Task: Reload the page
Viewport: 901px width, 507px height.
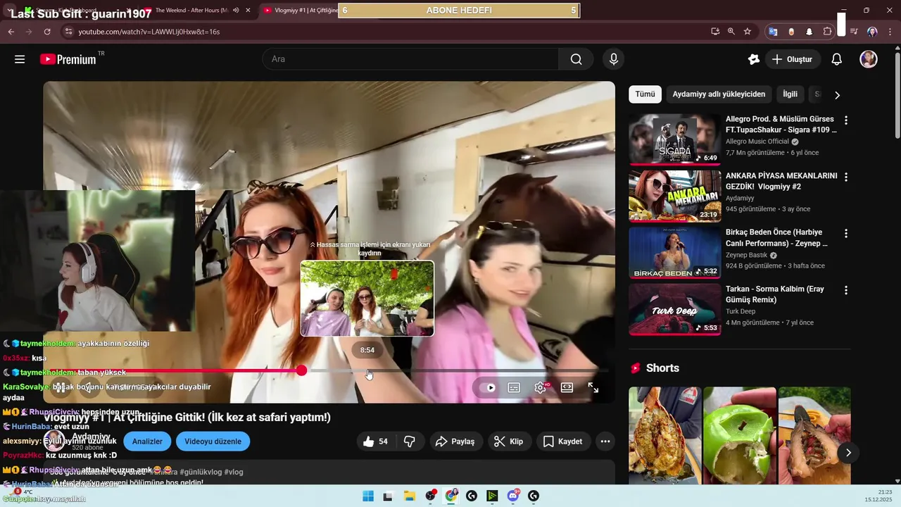Action: tap(47, 32)
